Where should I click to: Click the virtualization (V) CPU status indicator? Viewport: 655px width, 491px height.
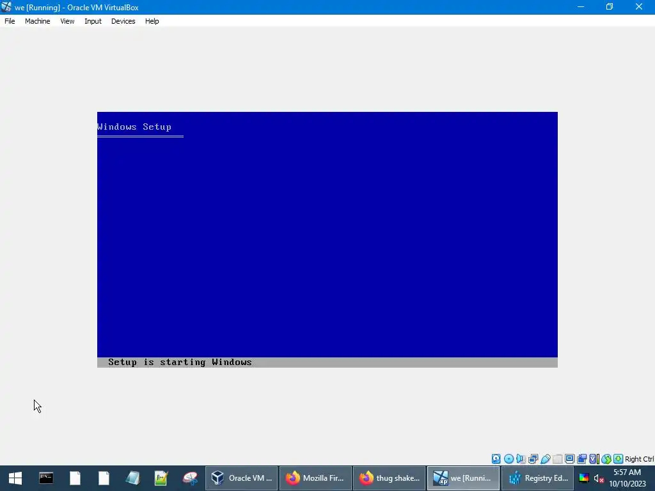594,459
